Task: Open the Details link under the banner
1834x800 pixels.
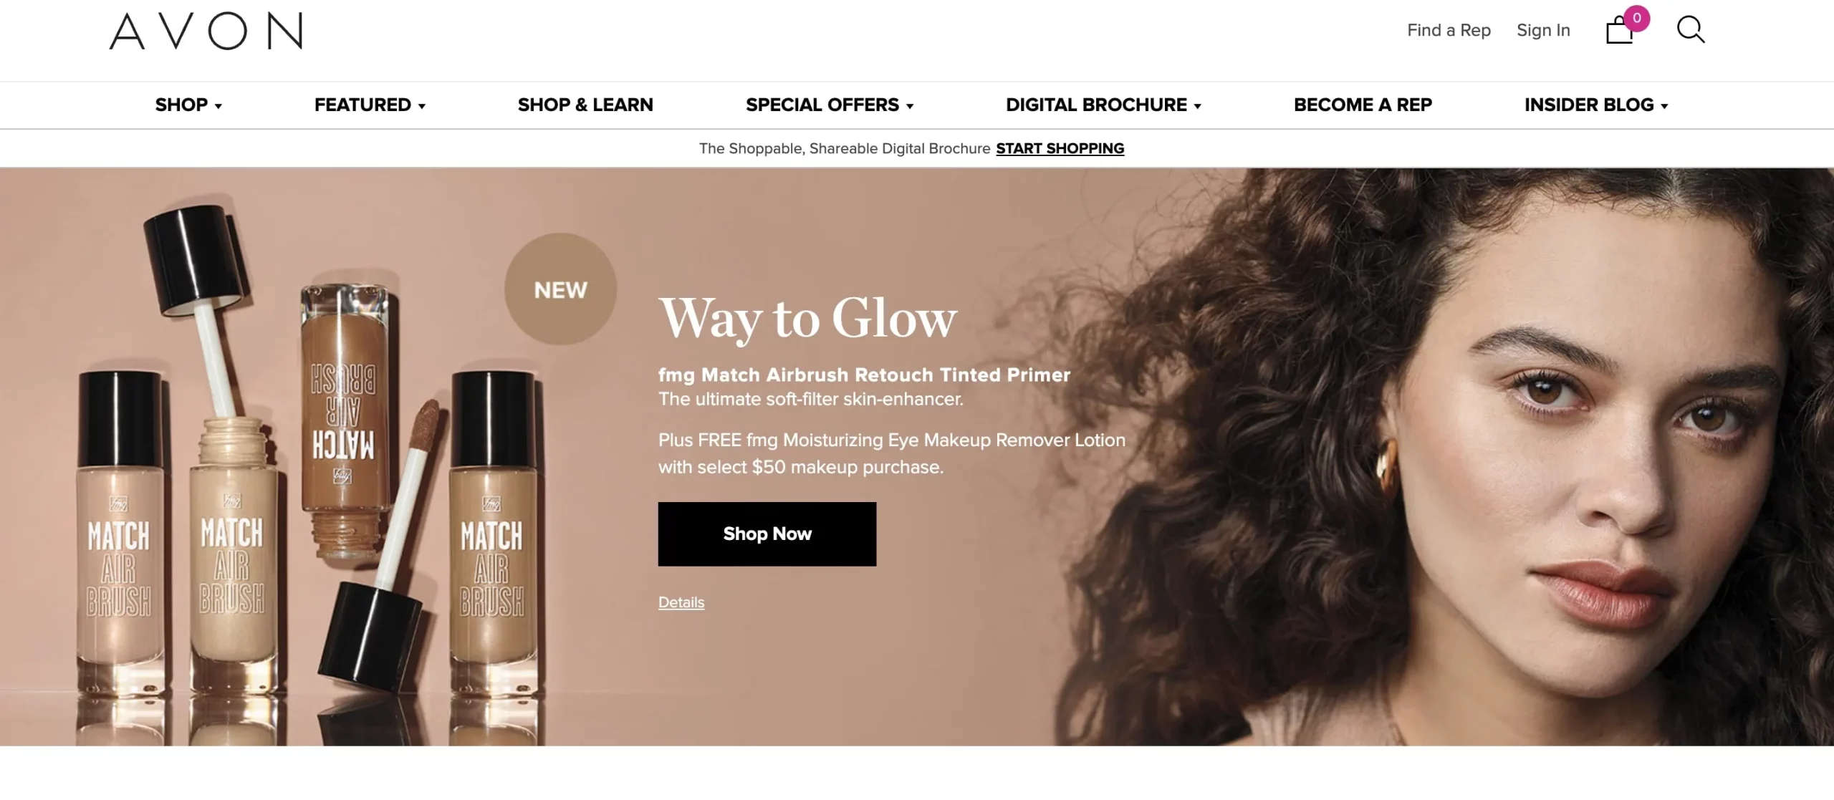Action: [681, 603]
